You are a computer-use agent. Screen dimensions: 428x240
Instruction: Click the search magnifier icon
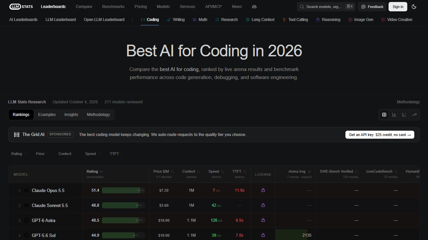pos(302,7)
